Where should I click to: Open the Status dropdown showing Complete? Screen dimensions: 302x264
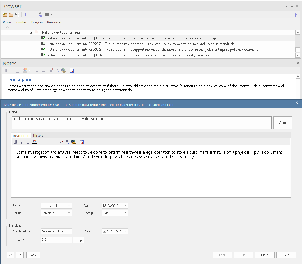click(69, 213)
